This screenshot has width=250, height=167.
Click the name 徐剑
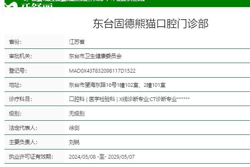coord(74,128)
